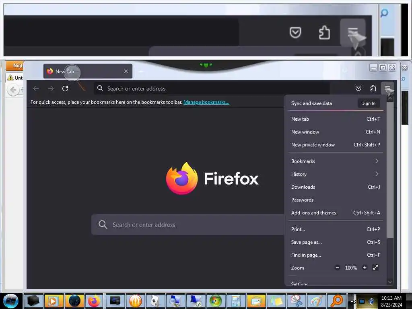Launch Firefox from the taskbar
The width and height of the screenshot is (412, 309).
[94, 301]
